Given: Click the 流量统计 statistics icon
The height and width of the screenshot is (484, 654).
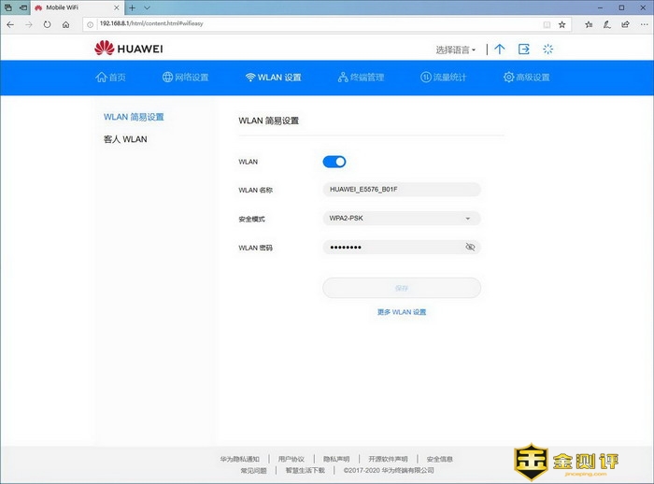Looking at the screenshot, I should 426,78.
